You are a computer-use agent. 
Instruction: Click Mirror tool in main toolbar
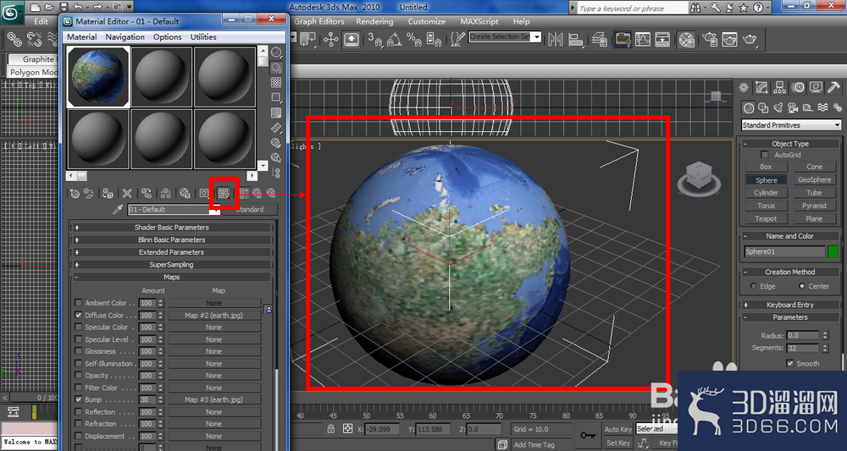coord(556,40)
